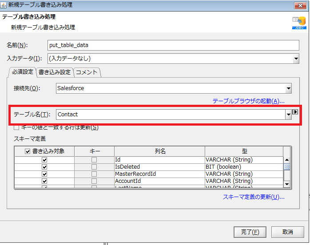Viewport: 310px width, 245px height.
Task: Click schema table scrollbar up arrow
Action: click(287, 160)
